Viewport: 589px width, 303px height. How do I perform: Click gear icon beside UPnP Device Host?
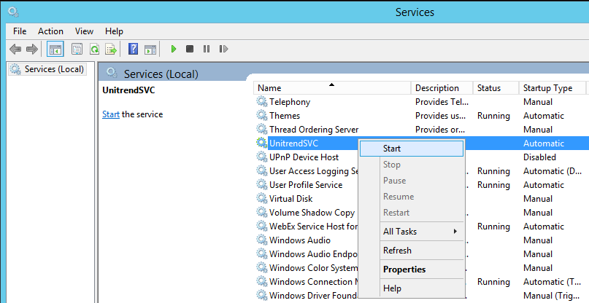pyautogui.click(x=262, y=157)
